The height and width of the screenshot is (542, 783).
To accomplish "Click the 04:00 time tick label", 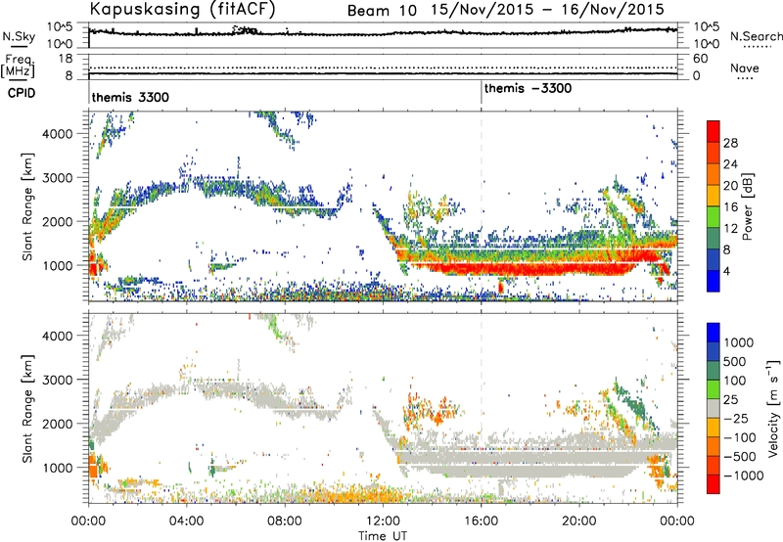I will click(x=186, y=521).
